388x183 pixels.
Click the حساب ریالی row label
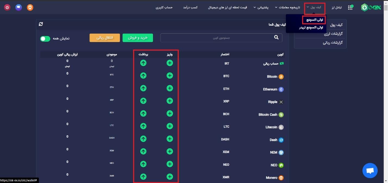click(x=271, y=64)
